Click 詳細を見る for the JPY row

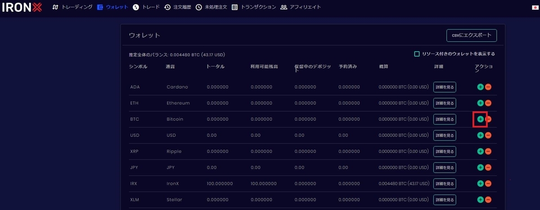[445, 167]
